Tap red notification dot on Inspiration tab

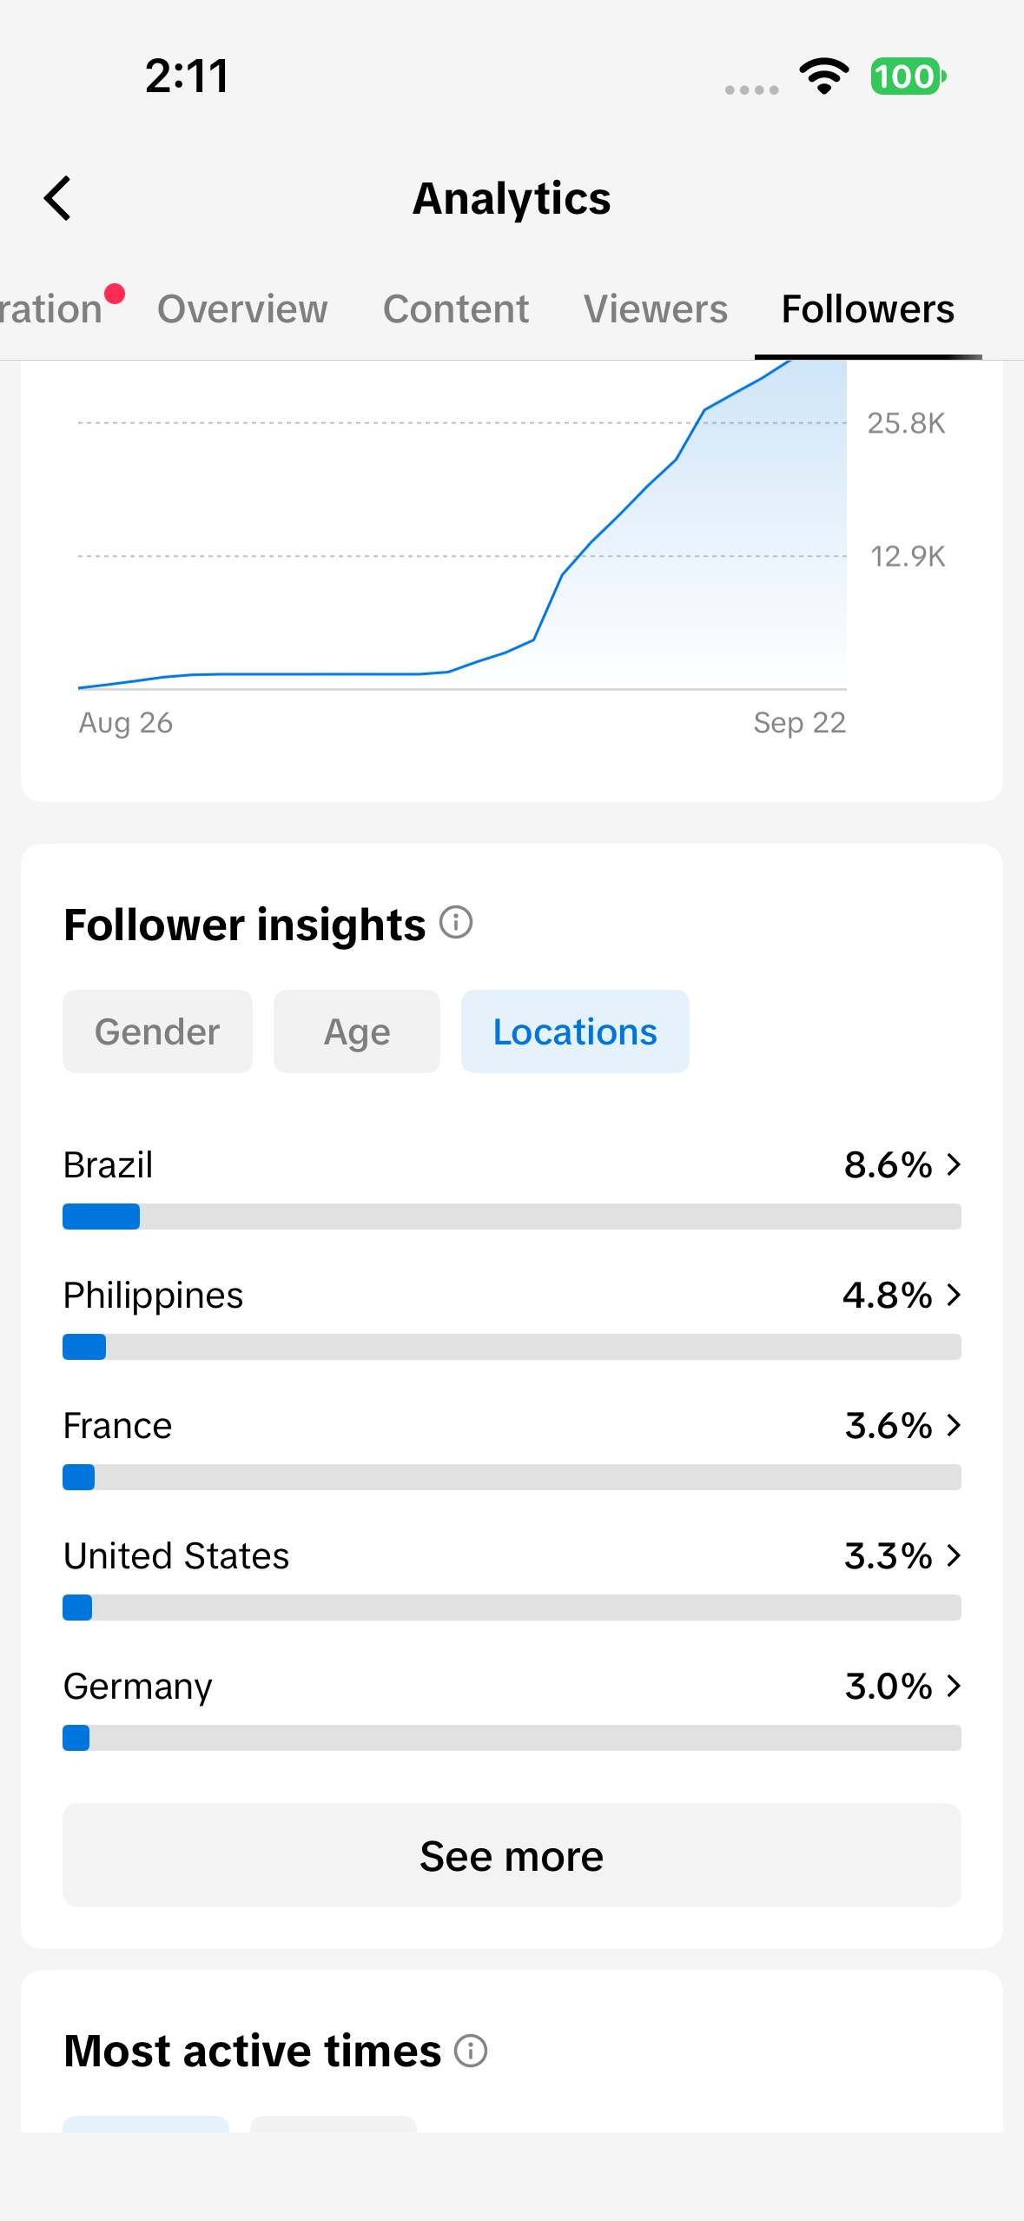tap(115, 294)
